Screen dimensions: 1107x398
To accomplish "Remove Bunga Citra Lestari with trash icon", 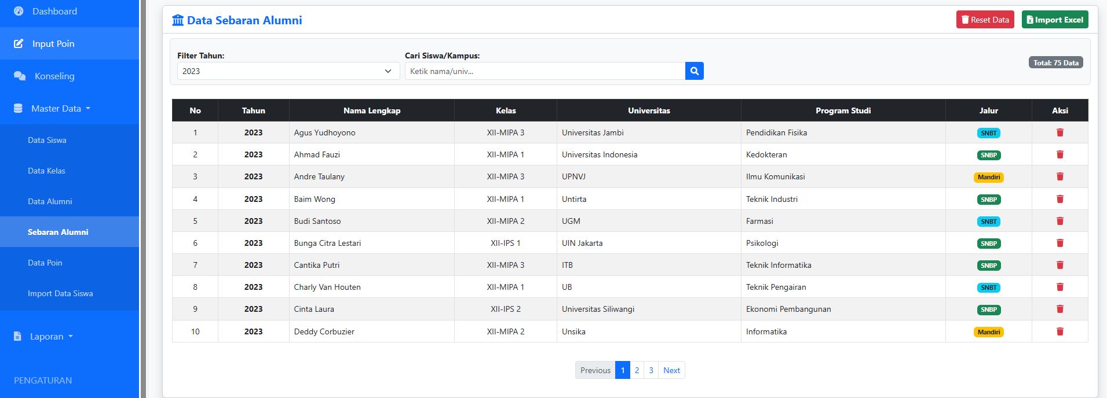I will coord(1059,243).
